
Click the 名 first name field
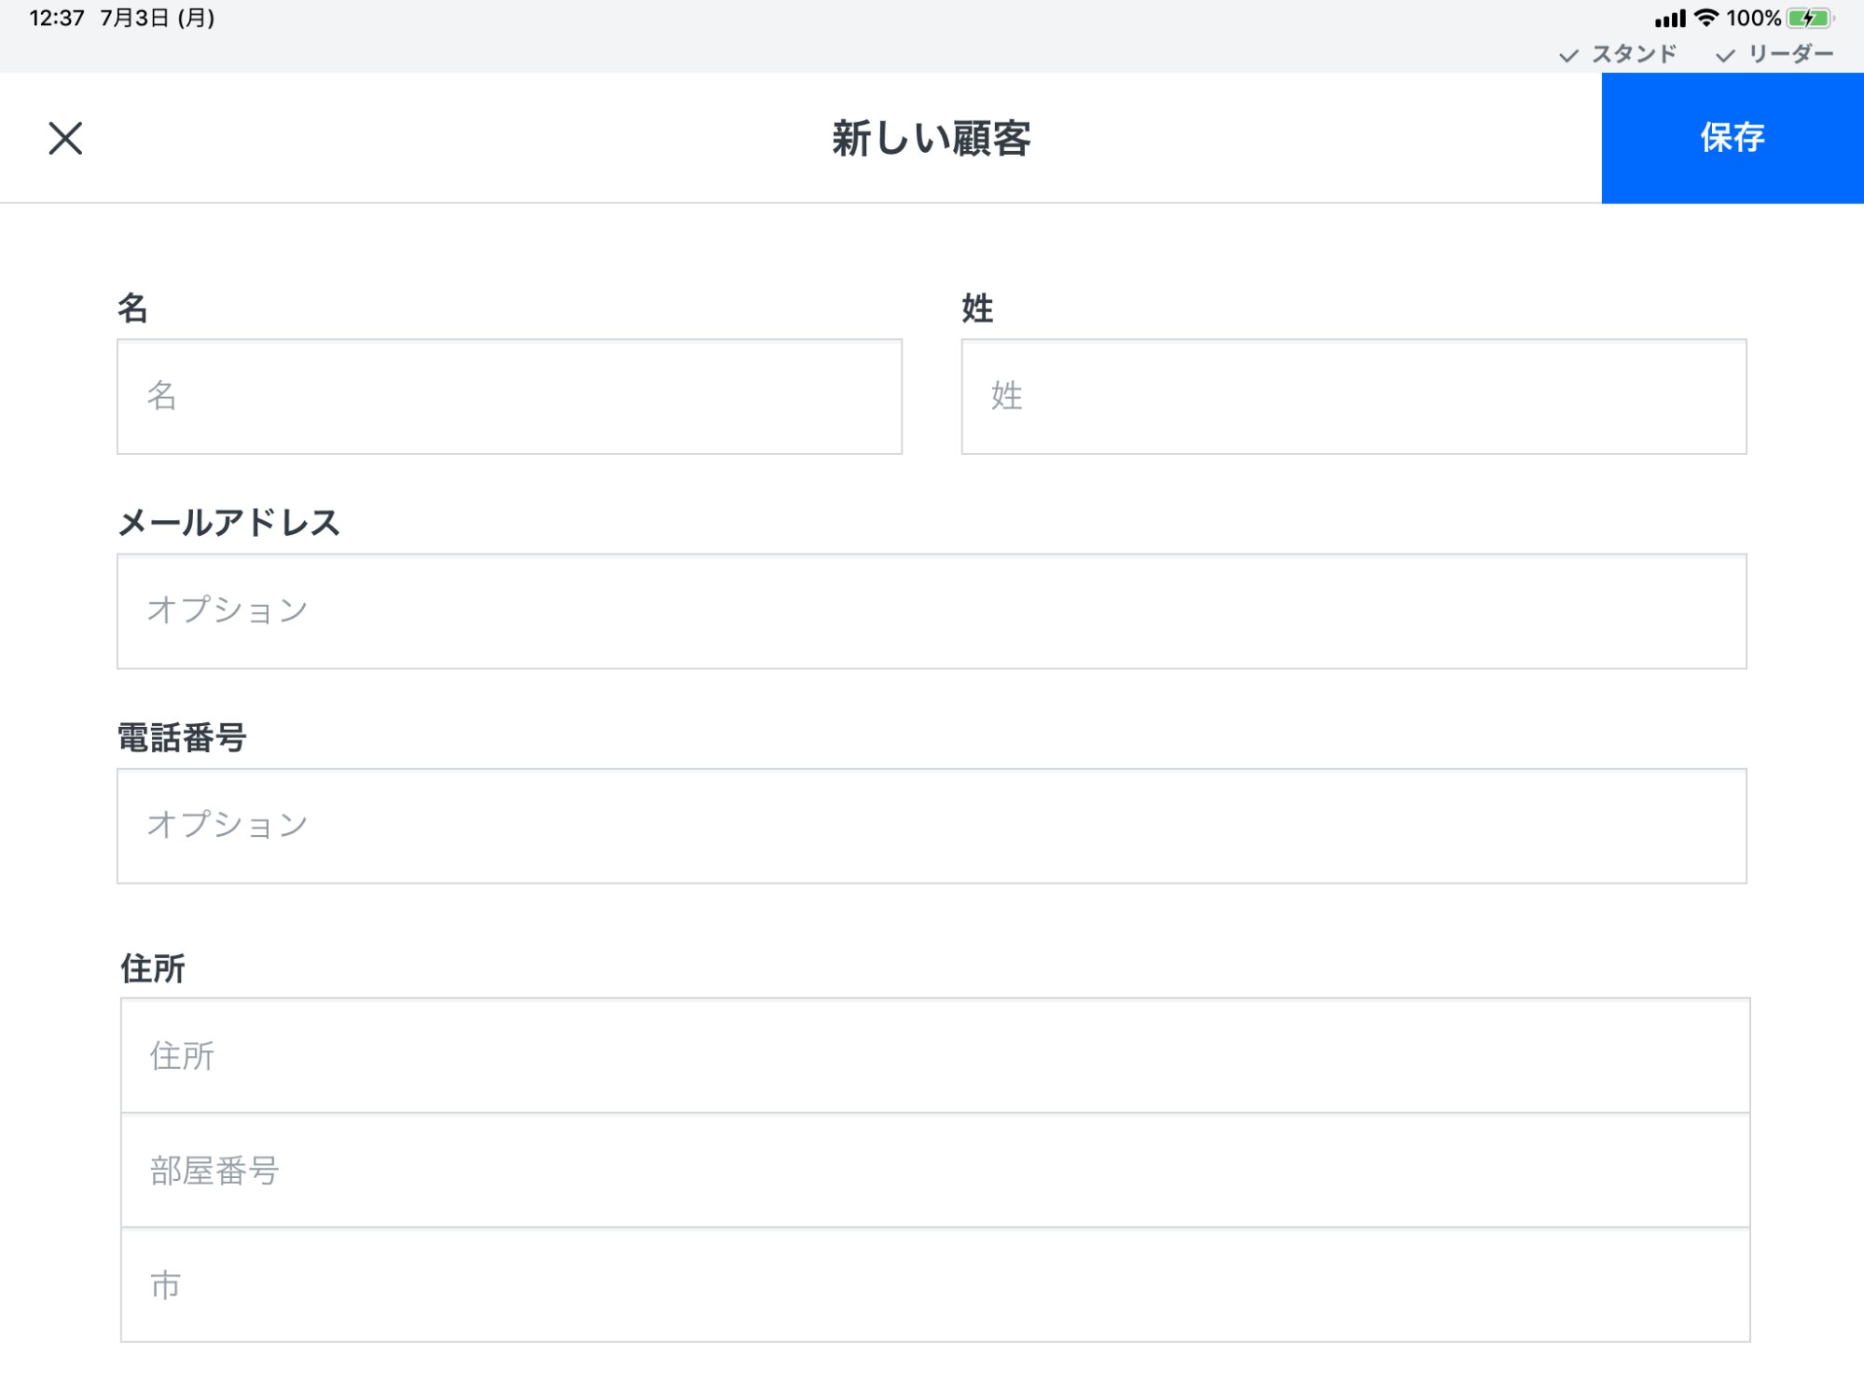pyautogui.click(x=508, y=397)
